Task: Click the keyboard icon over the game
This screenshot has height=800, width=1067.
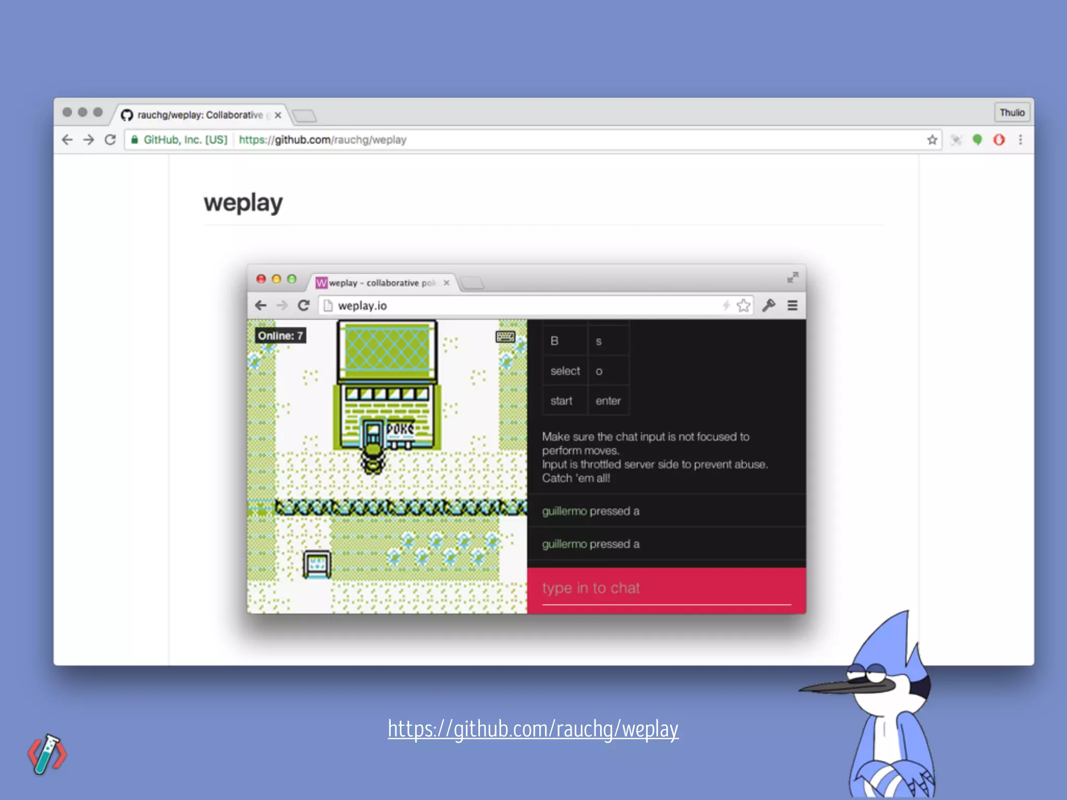Action: tap(505, 336)
